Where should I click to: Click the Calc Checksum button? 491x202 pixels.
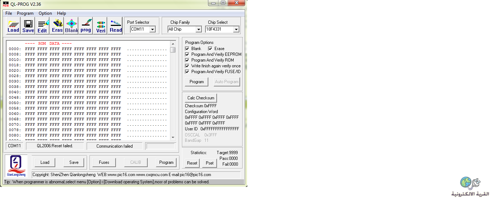[201, 98]
